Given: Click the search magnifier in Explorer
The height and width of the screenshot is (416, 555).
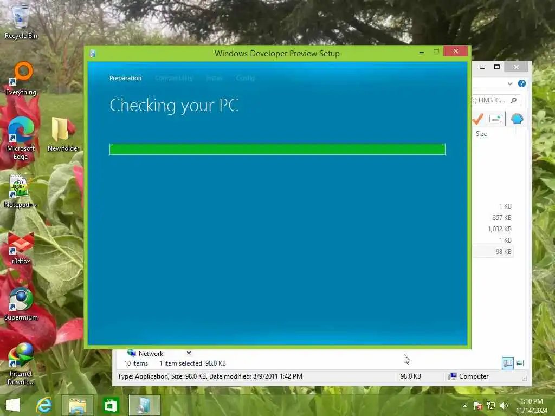Looking at the screenshot, I should coord(514,100).
